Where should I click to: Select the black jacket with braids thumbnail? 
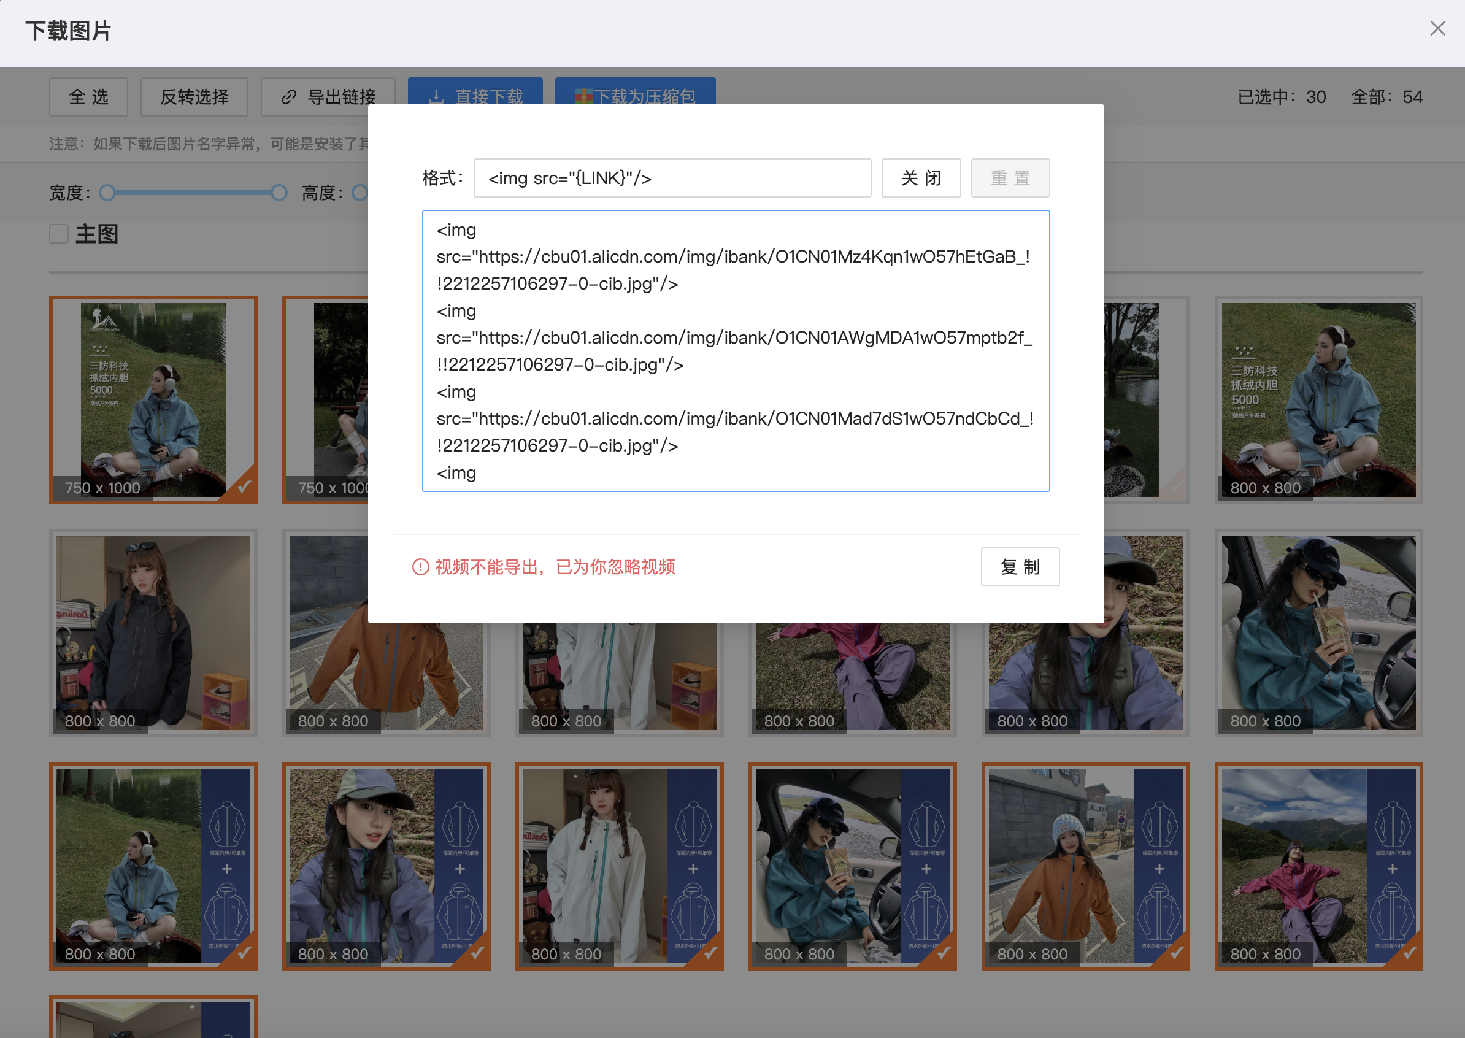[153, 632]
